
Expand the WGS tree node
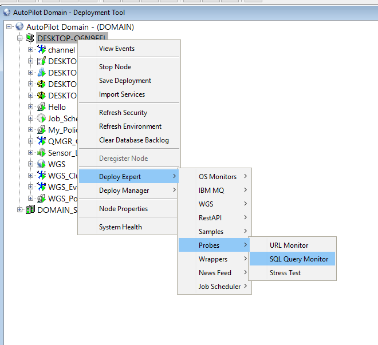pyautogui.click(x=31, y=164)
